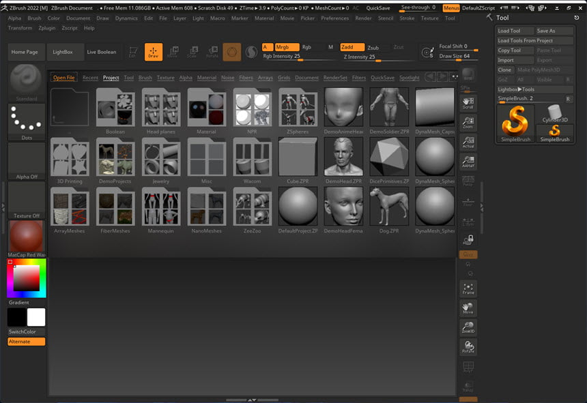Activate the Move gizmo toolbar icon

173,52
